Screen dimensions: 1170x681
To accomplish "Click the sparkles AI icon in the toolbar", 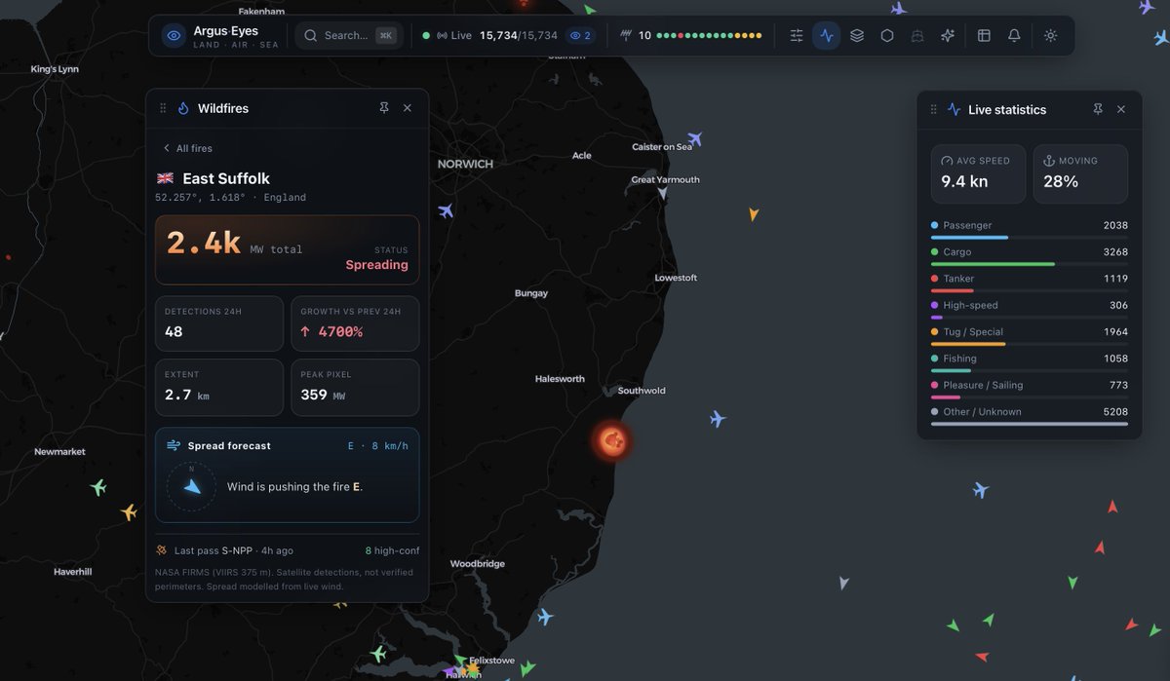I will coord(948,36).
